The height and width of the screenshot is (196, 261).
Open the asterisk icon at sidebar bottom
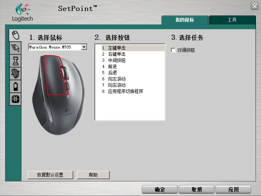pyautogui.click(x=15, y=99)
